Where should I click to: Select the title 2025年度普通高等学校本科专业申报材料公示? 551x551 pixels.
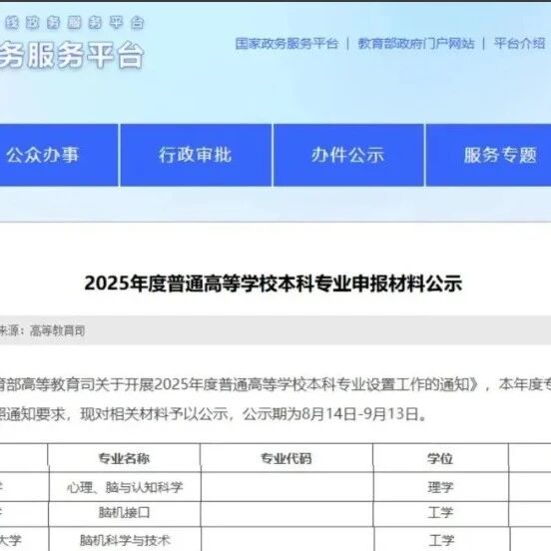tap(274, 283)
